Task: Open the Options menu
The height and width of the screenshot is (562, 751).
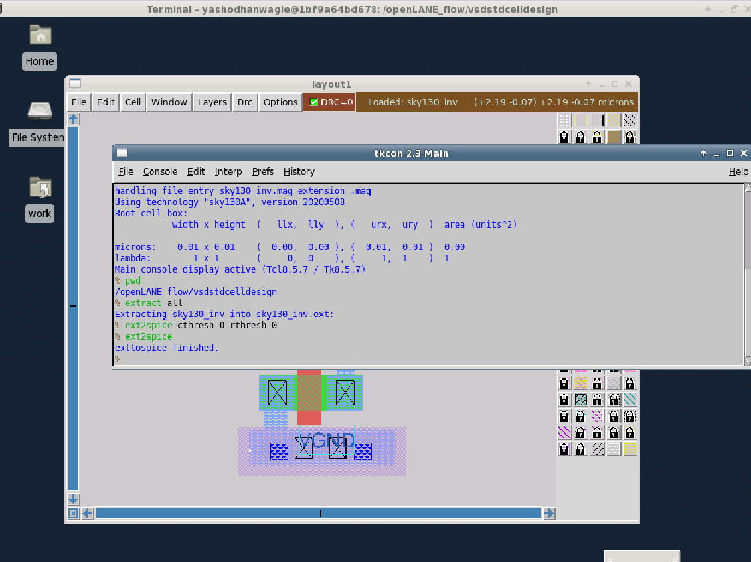Action: pos(281,102)
